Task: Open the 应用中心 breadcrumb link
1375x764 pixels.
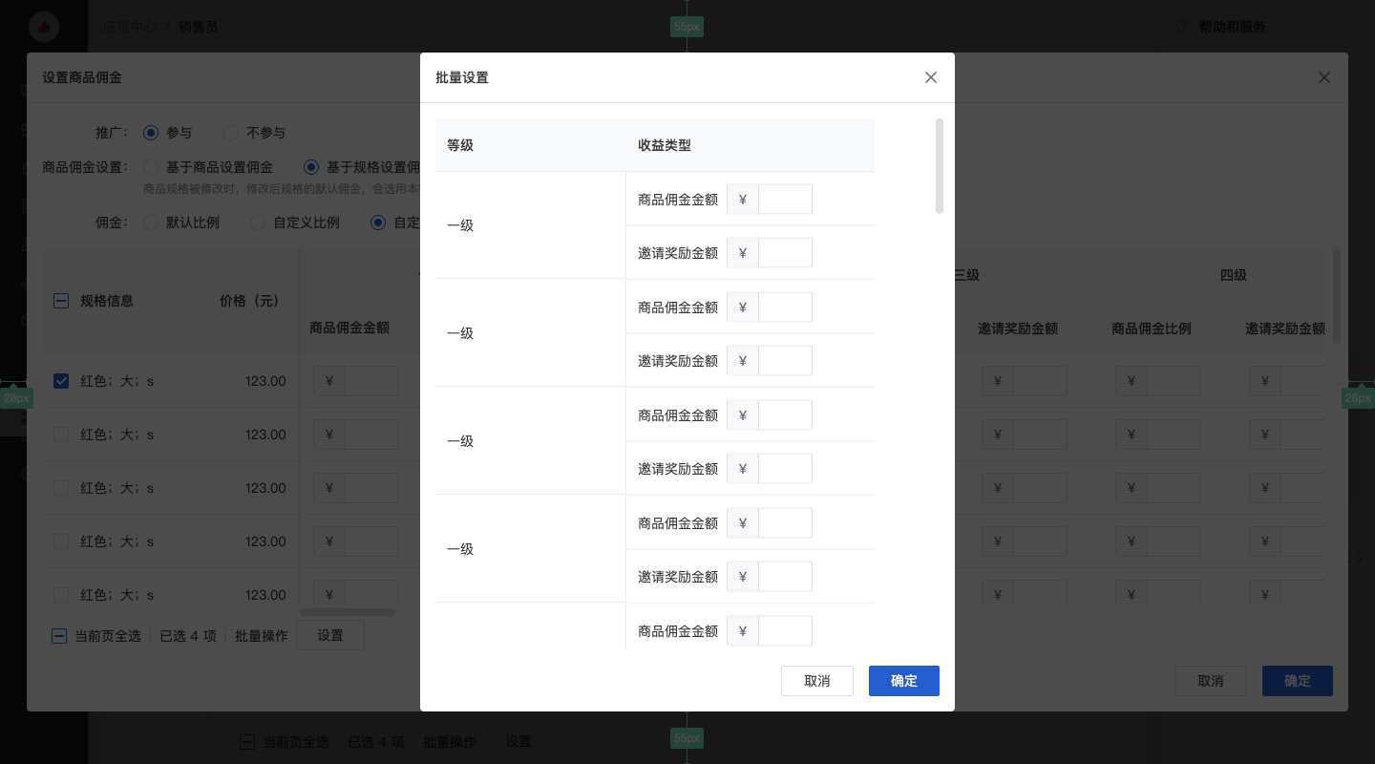Action: point(130,27)
